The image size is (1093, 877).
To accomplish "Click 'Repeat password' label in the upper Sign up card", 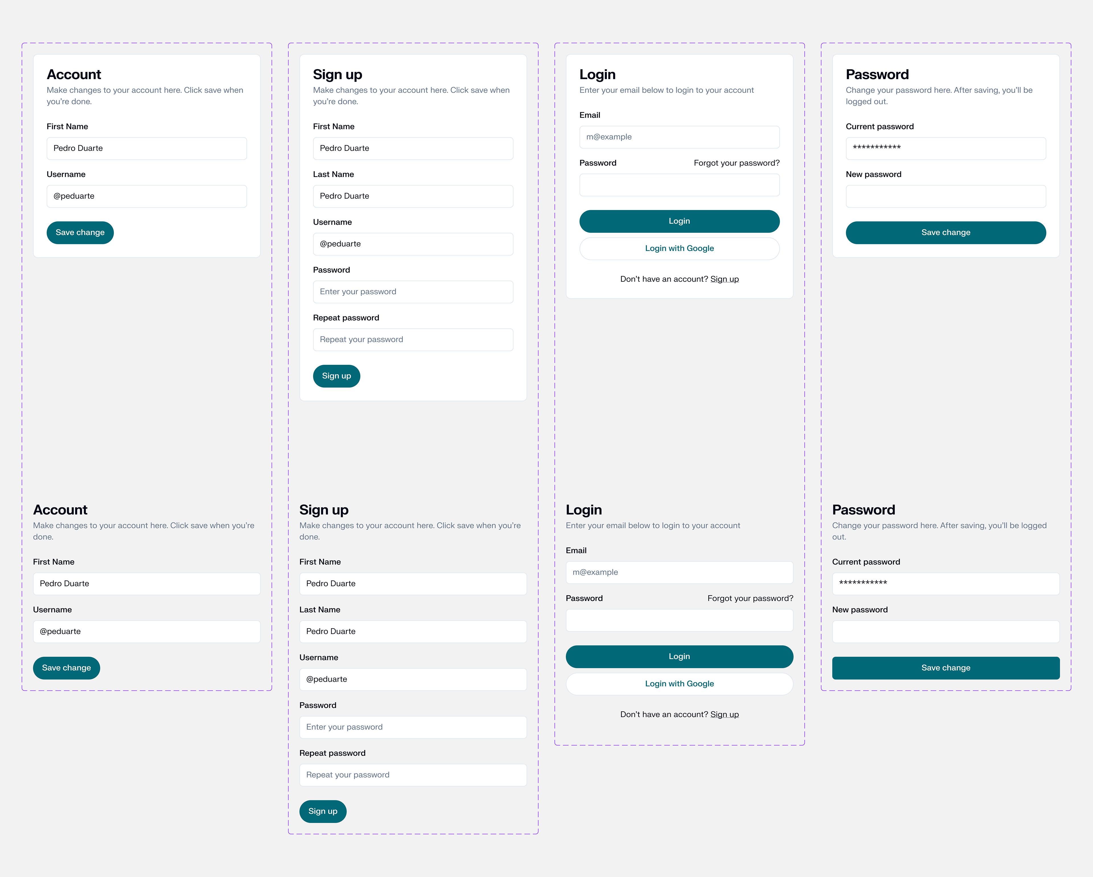I will [346, 318].
